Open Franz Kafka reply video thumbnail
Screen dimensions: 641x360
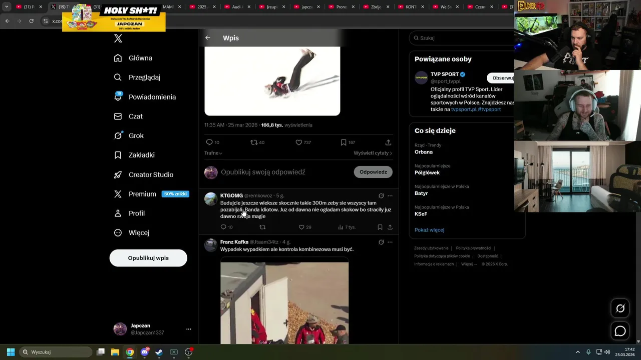284,300
